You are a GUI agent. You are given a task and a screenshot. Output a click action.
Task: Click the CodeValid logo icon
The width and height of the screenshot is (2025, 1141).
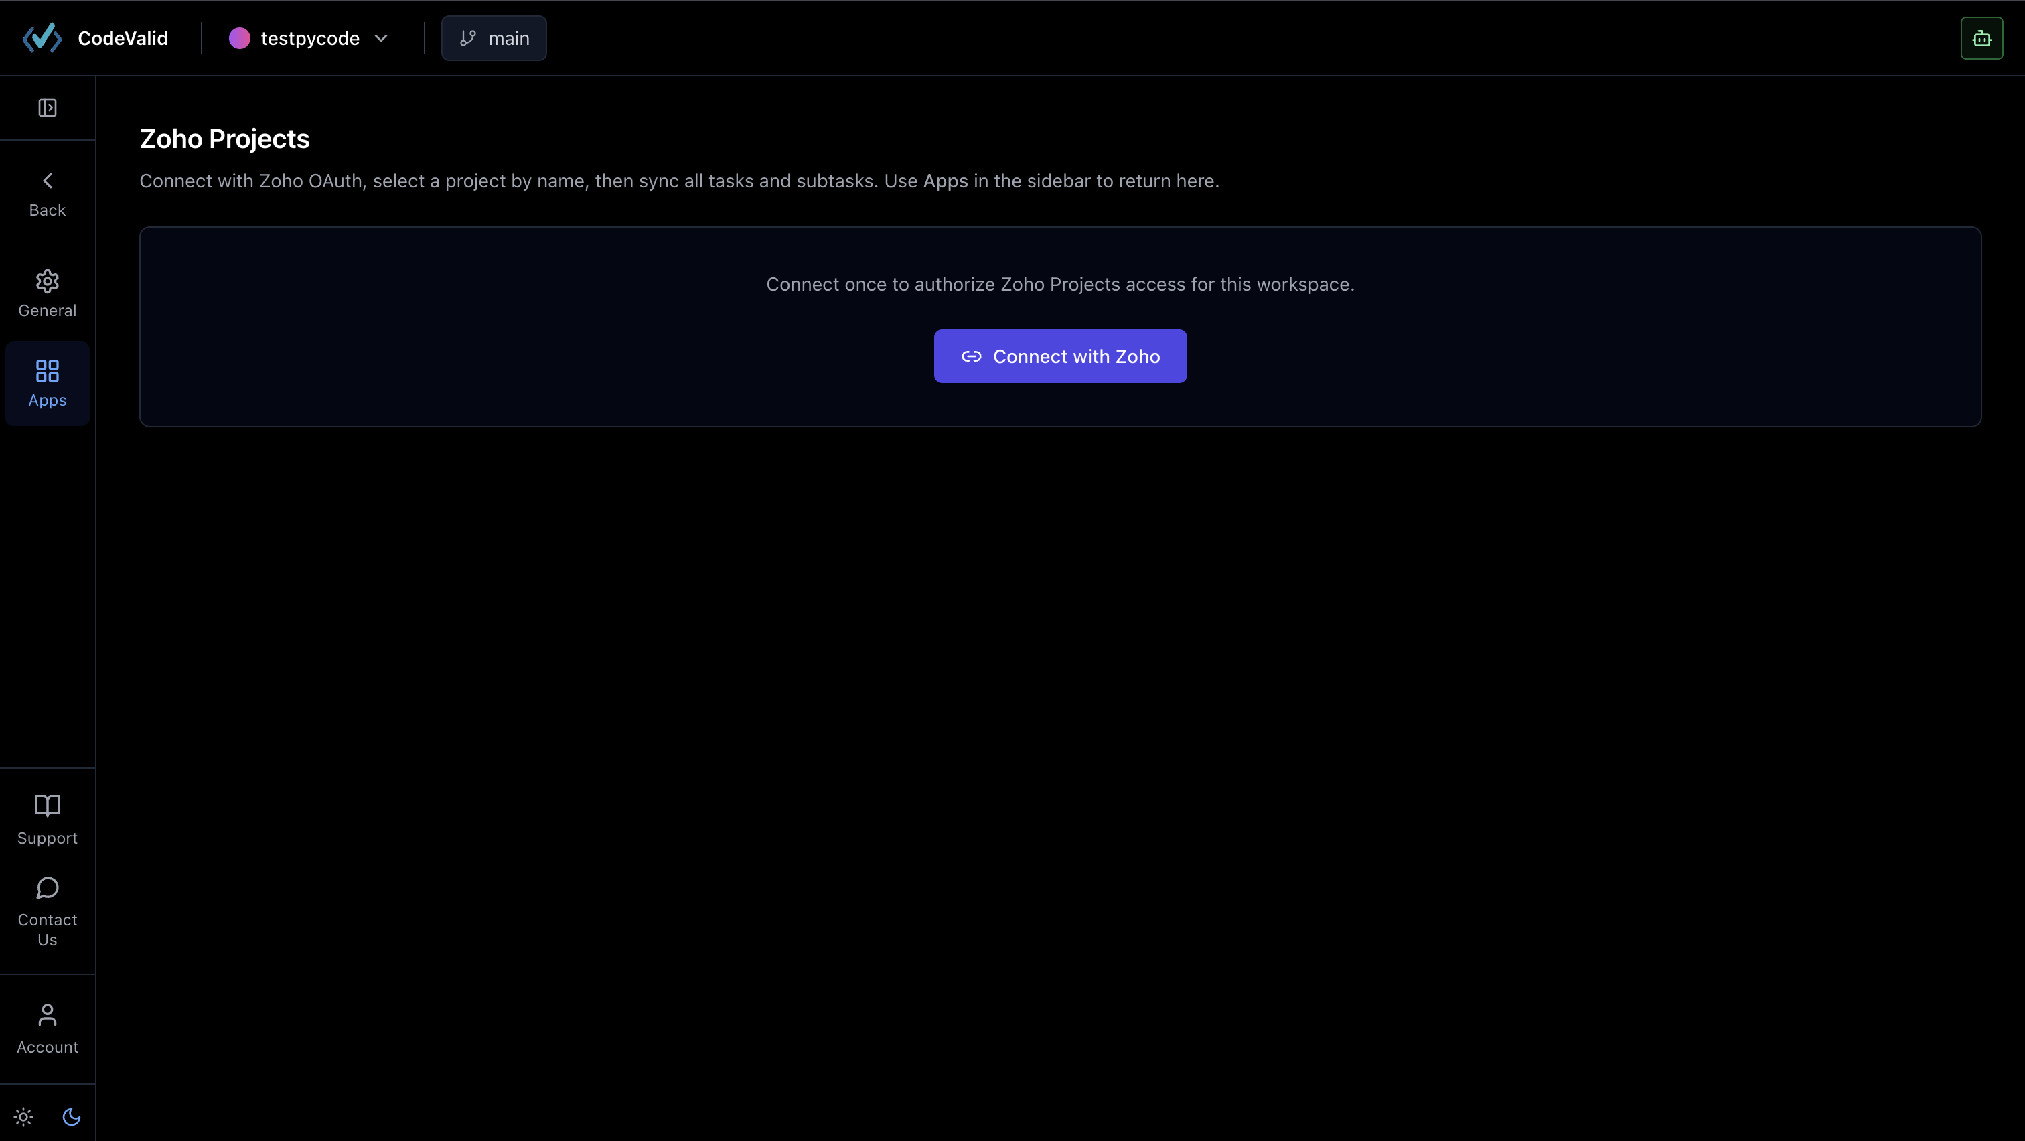[x=42, y=37]
